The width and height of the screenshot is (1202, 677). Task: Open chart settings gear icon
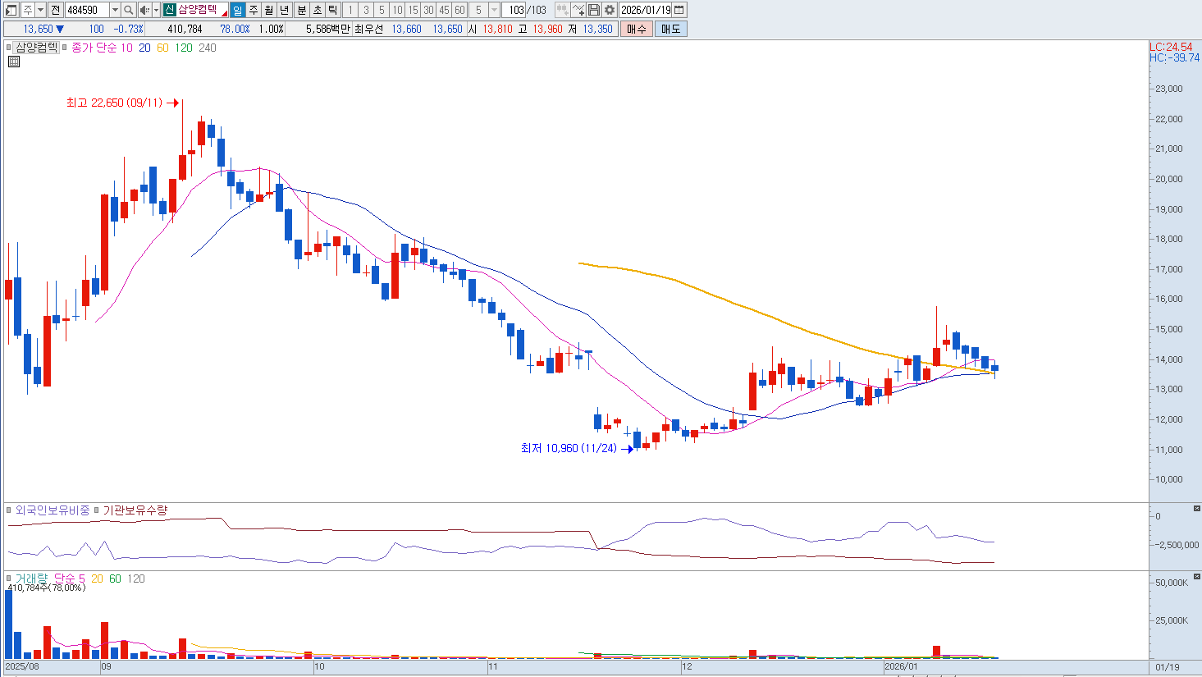[x=610, y=10]
